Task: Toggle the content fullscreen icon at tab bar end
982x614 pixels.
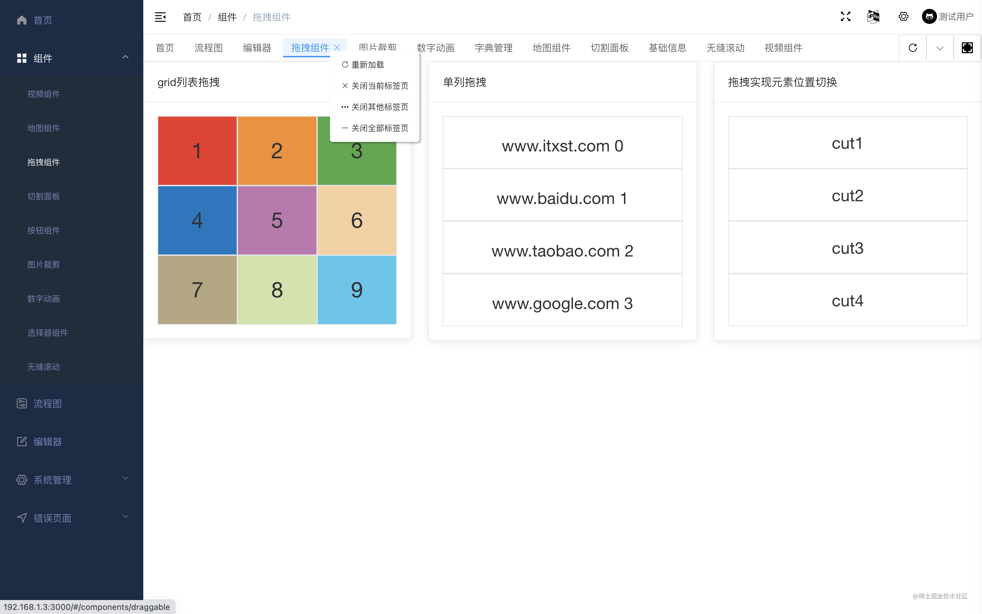Action: point(967,48)
